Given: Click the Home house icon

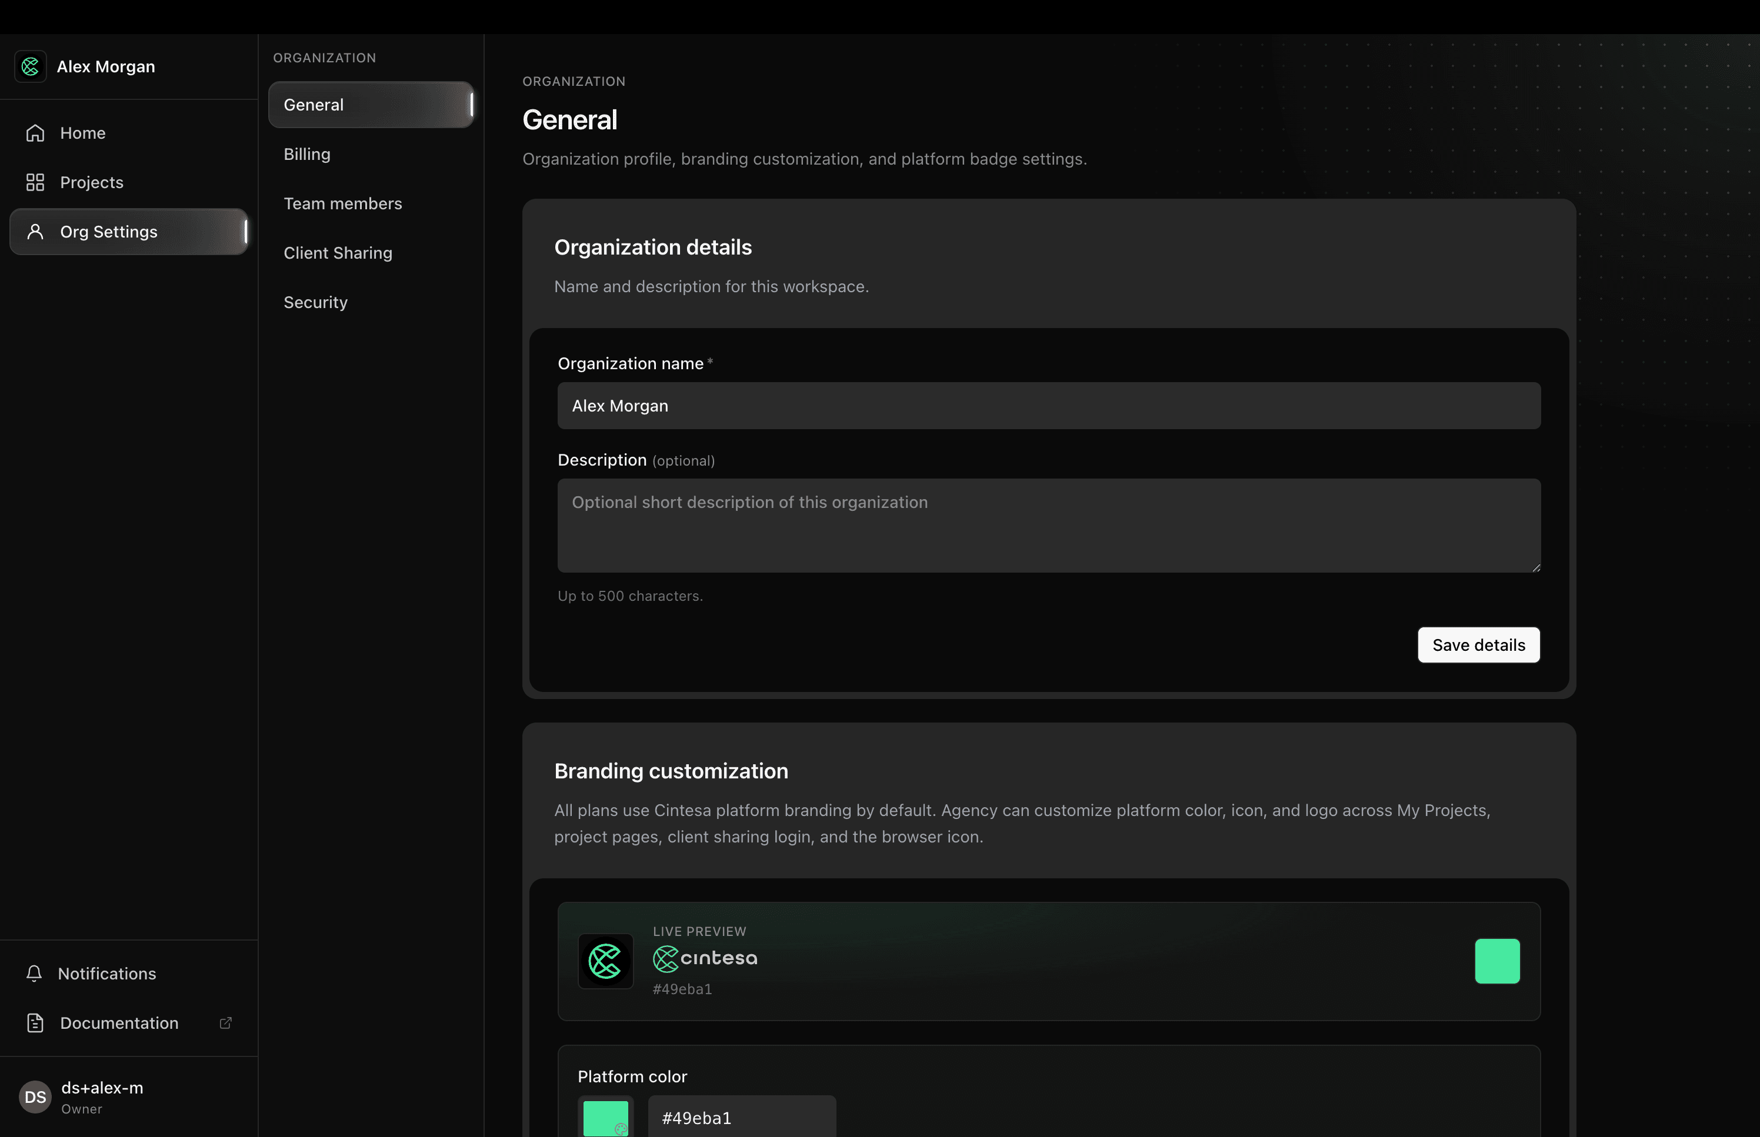Looking at the screenshot, I should 35,133.
